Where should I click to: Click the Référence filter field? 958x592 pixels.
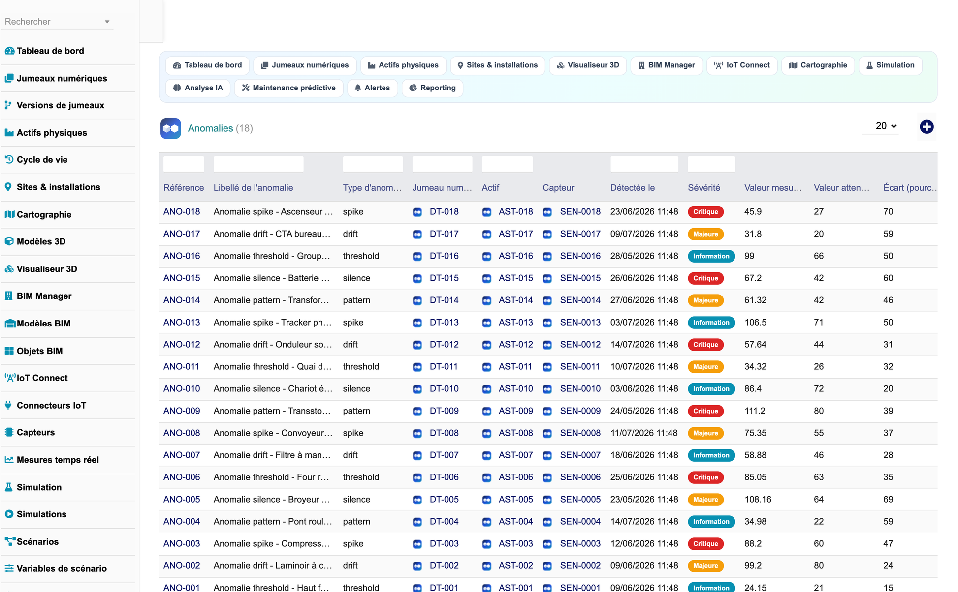click(x=184, y=164)
